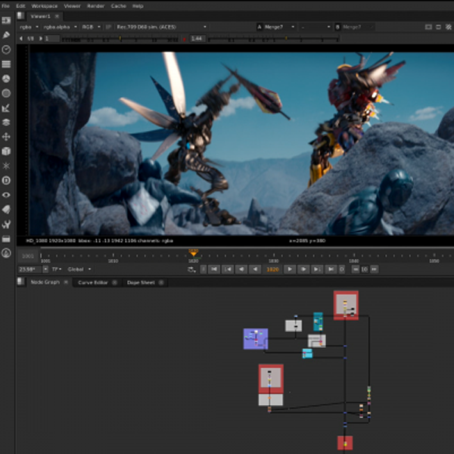Expand the Global frame range dropdown
Screen dimensions: 454x454
point(79,269)
